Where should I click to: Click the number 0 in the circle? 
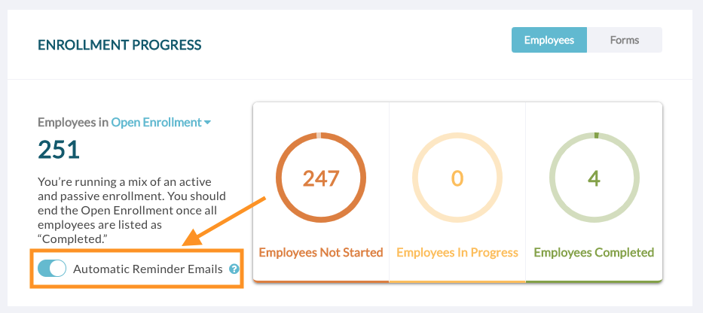click(x=457, y=178)
